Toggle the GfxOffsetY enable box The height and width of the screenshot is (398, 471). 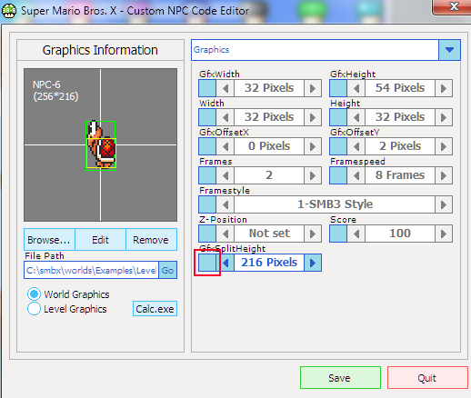[338, 146]
